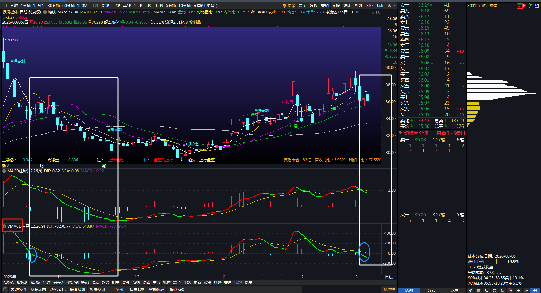The width and height of the screenshot is (541, 293).
Task: Open the 相似K线 bottom tab
Action: coord(177,289)
